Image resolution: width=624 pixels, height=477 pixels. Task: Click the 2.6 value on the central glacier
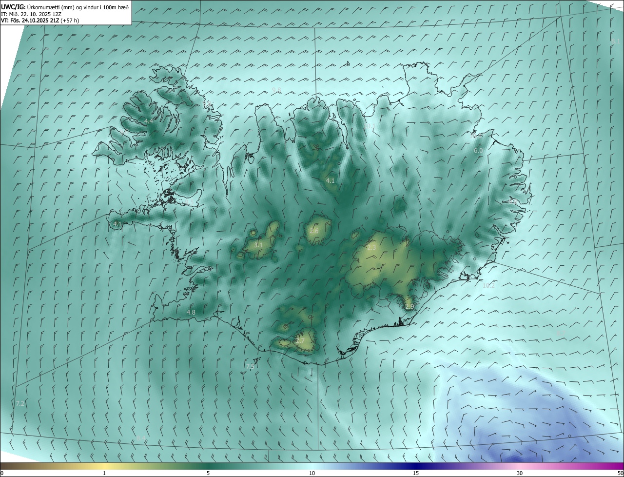point(314,231)
